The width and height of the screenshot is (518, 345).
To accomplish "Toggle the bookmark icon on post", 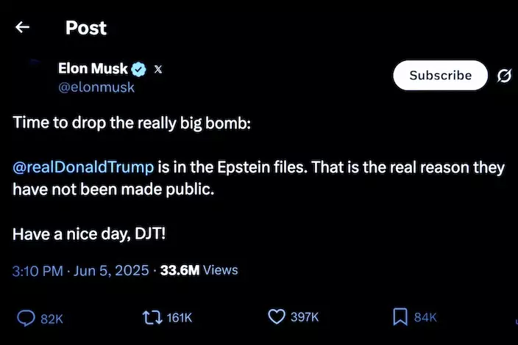I will pos(400,317).
